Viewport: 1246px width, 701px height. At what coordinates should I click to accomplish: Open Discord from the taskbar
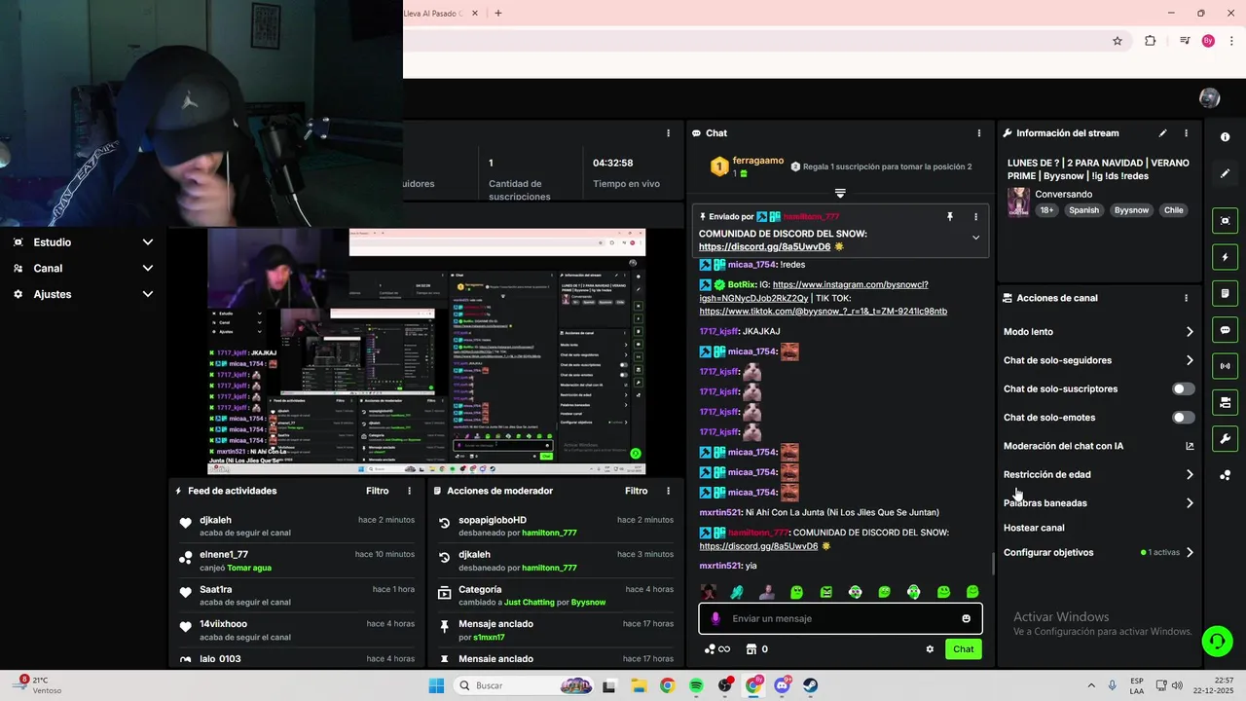[782, 685]
